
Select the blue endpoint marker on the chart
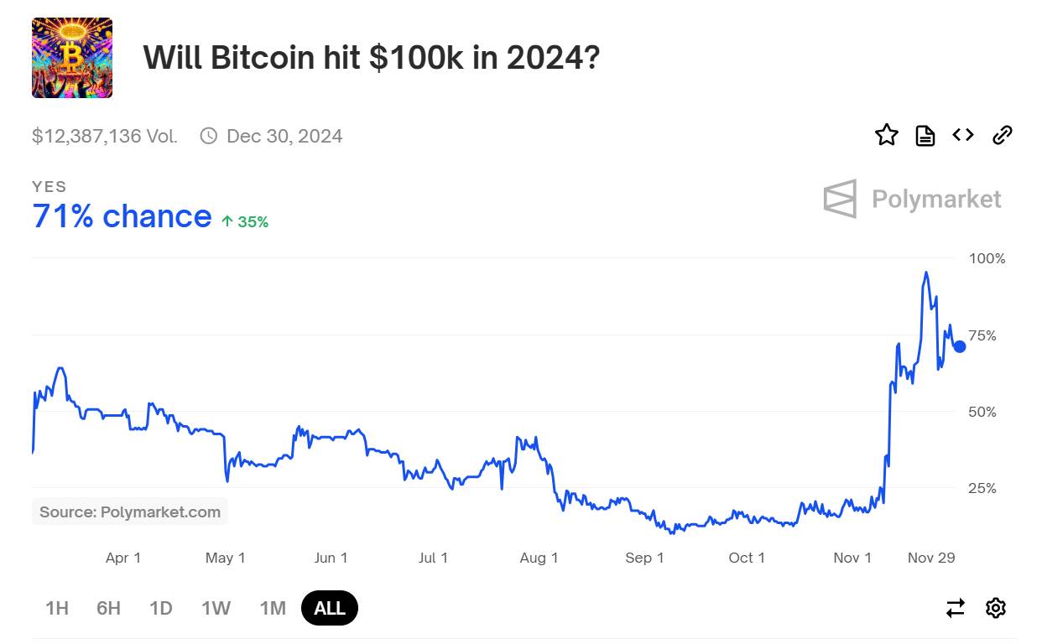[958, 345]
